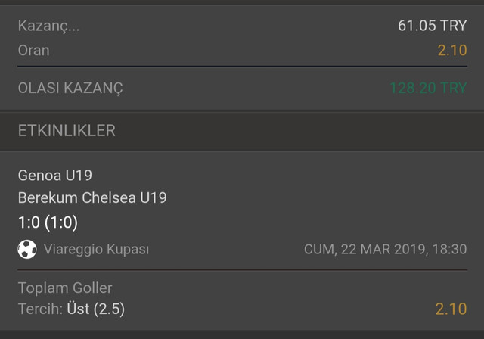Image resolution: width=484 pixels, height=339 pixels.
Task: Click the bottom 2.10 selection odds
Action: (451, 309)
